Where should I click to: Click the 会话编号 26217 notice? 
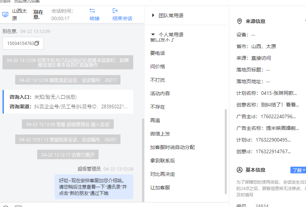coord(68,80)
